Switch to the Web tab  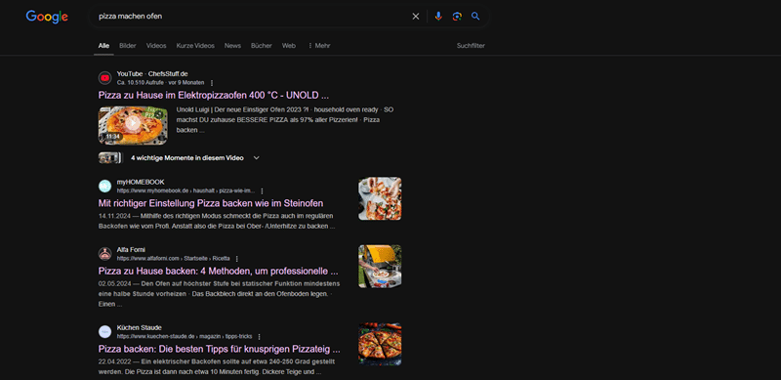[x=289, y=45]
